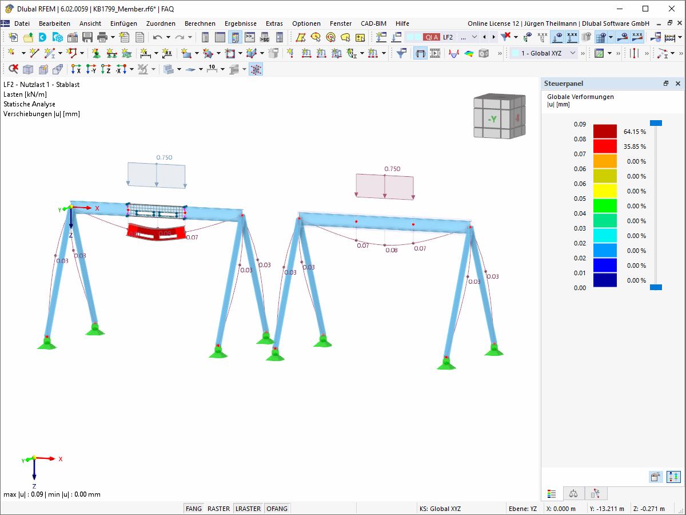This screenshot has height=515, width=686.
Task: Set view in X direction
Action: (76, 69)
